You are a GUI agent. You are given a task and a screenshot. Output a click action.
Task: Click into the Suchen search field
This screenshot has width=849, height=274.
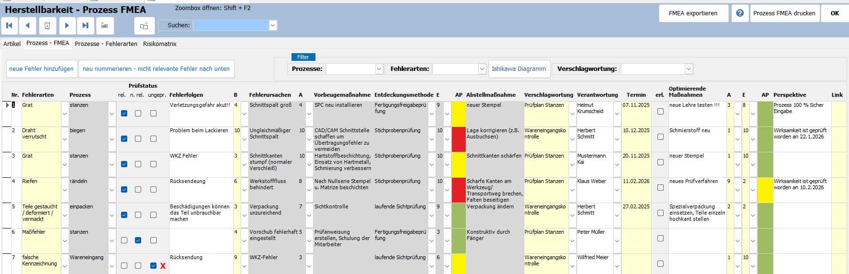coord(231,25)
